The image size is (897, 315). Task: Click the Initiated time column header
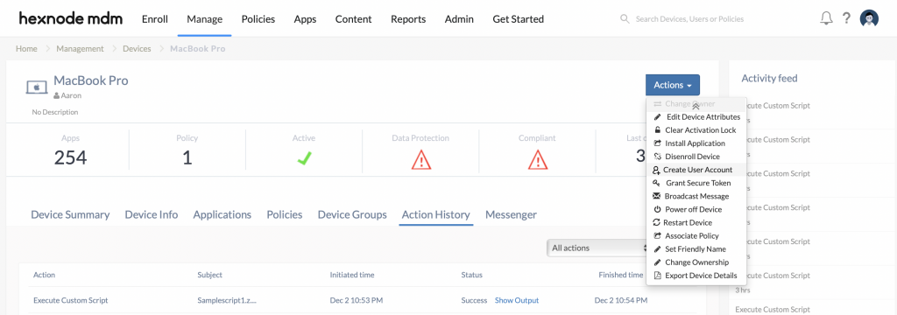point(352,275)
